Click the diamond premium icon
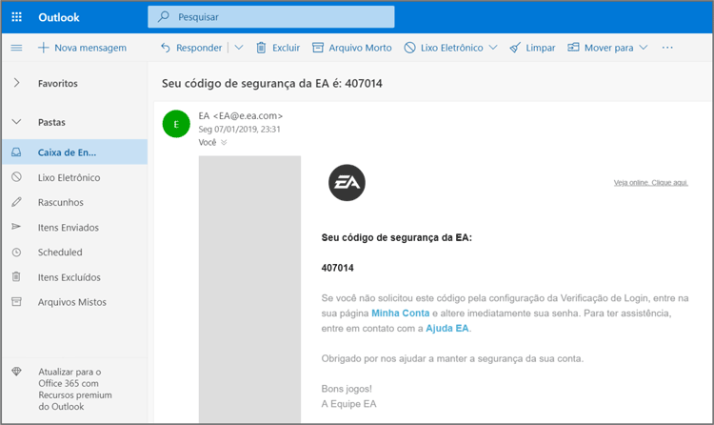Image resolution: width=714 pixels, height=425 pixels. coord(16,372)
